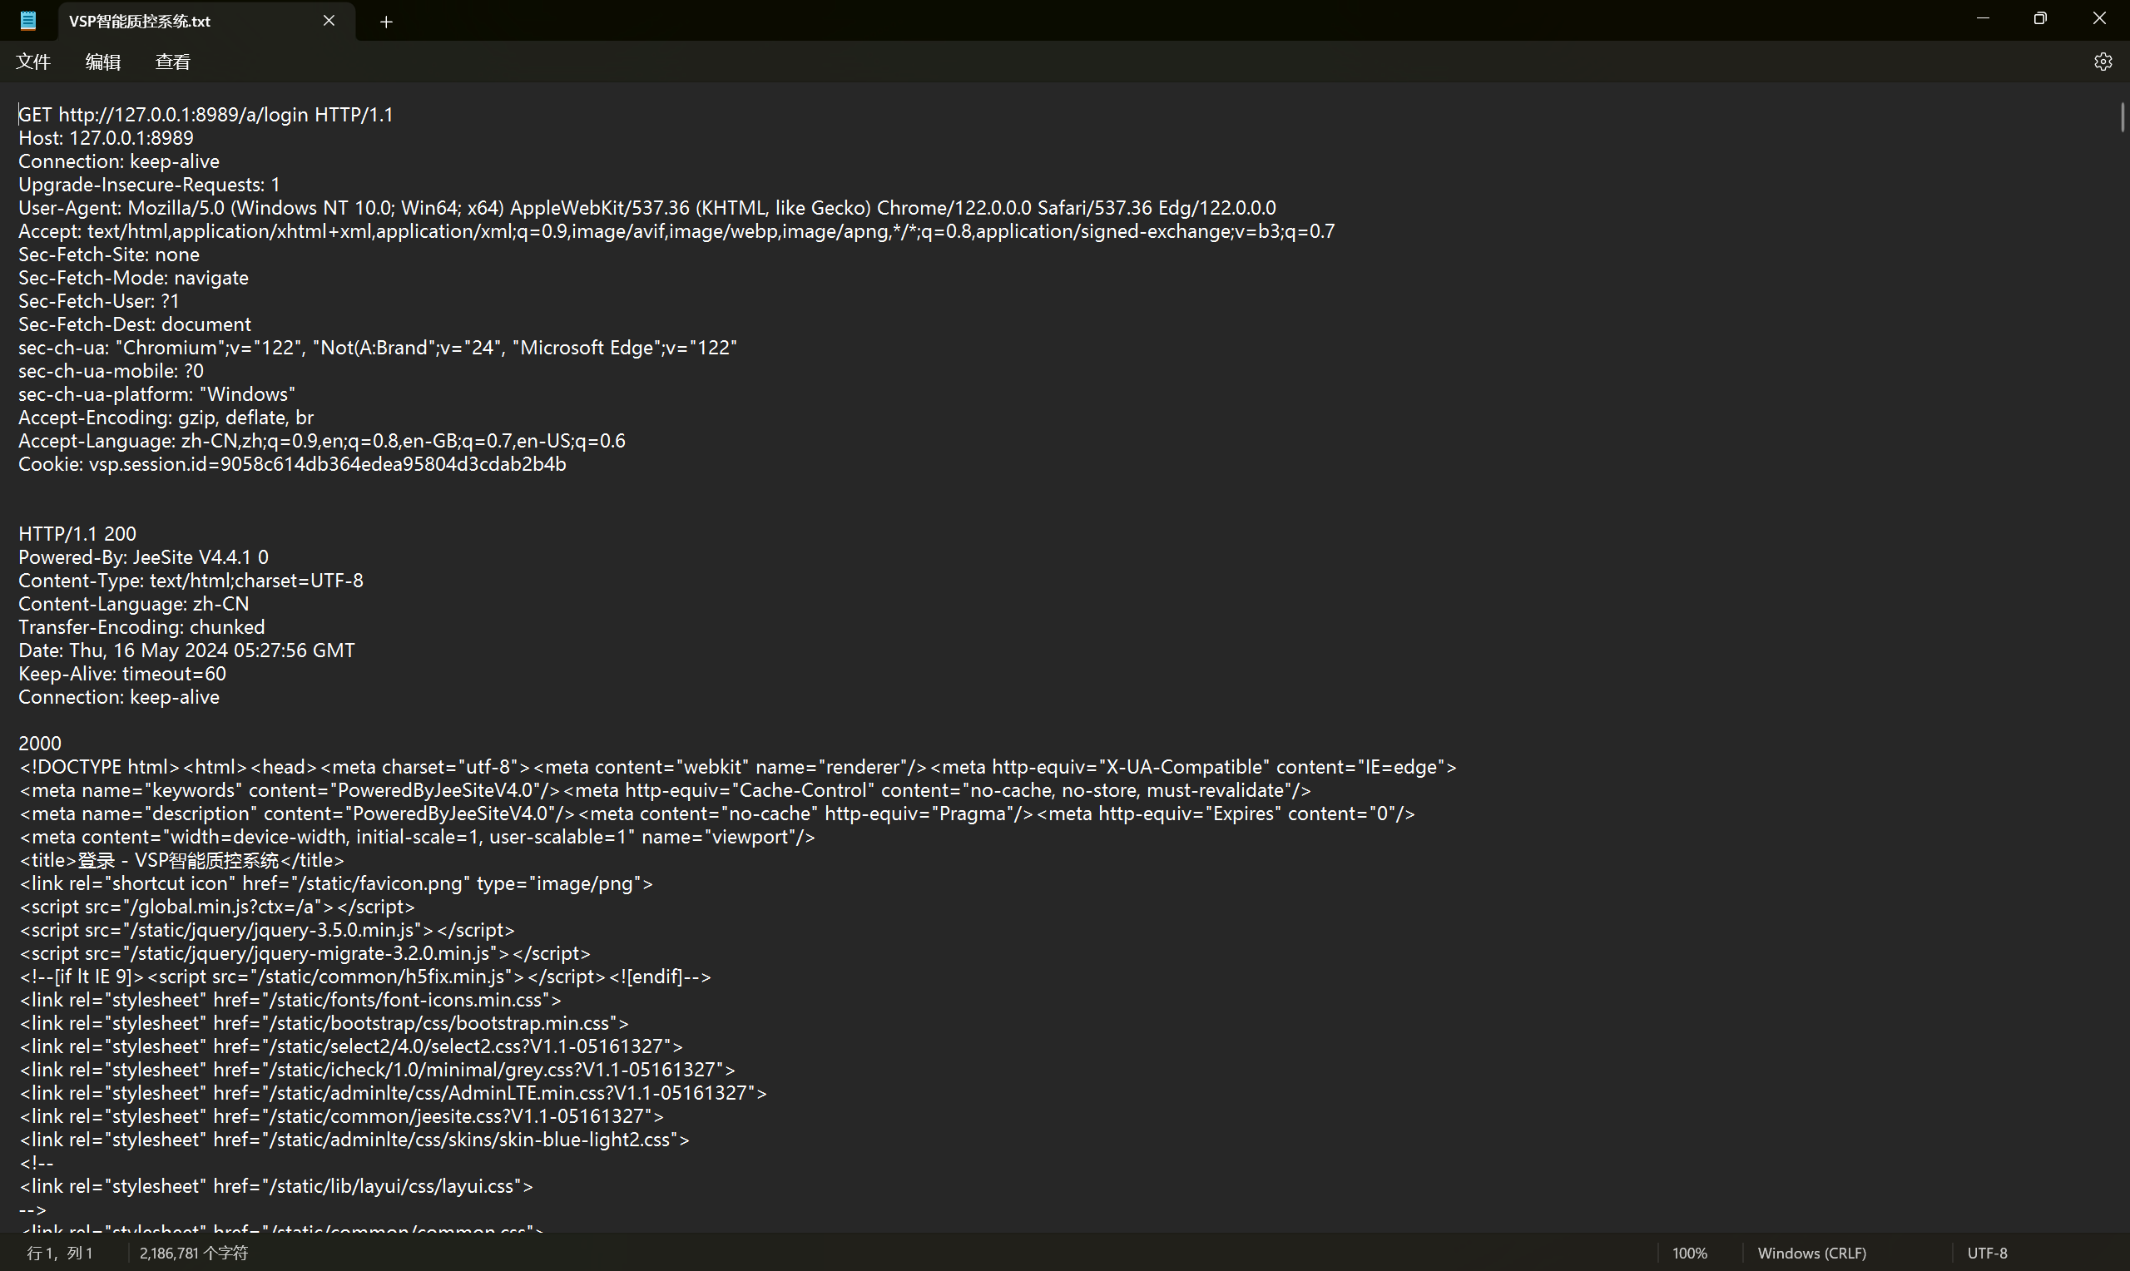Click the Accept-Encoding: gzip, deflate, br line
This screenshot has height=1271, width=2130.
(166, 418)
